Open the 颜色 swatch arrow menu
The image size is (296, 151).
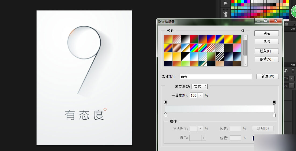pos(204,138)
